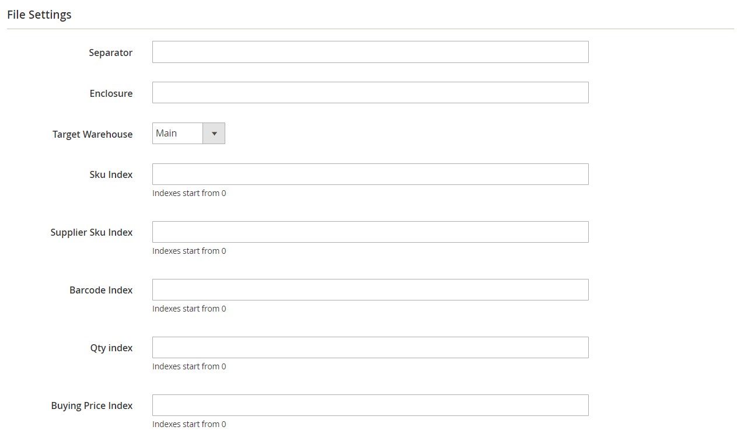Click the Target Warehouse label
Screen dimensions: 737x437
(x=92, y=134)
